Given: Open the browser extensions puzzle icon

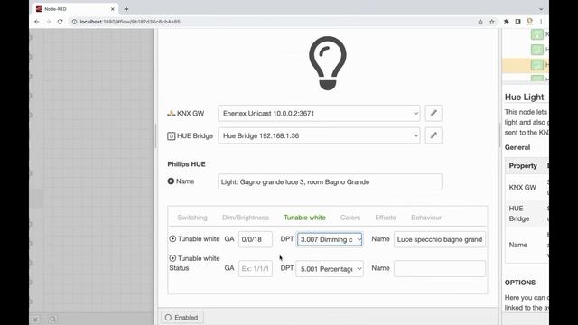Looking at the screenshot, I should pos(506,22).
